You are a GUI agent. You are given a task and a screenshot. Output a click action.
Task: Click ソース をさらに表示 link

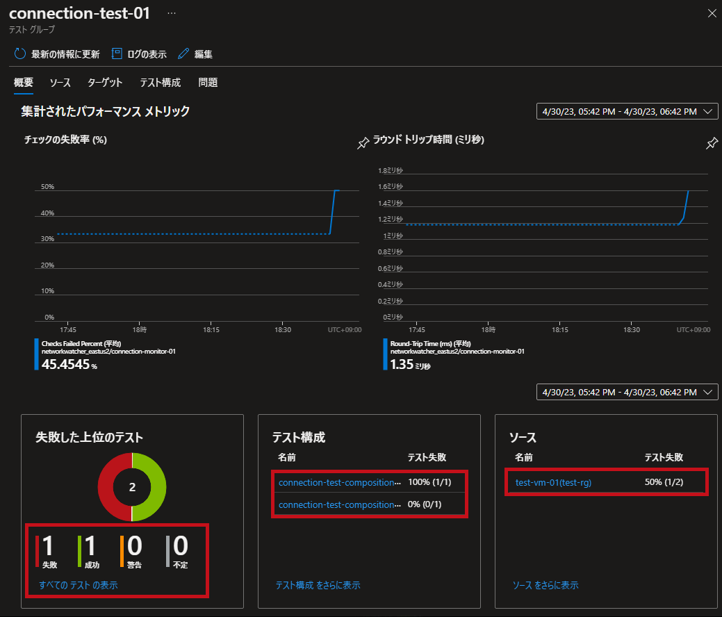coord(545,585)
